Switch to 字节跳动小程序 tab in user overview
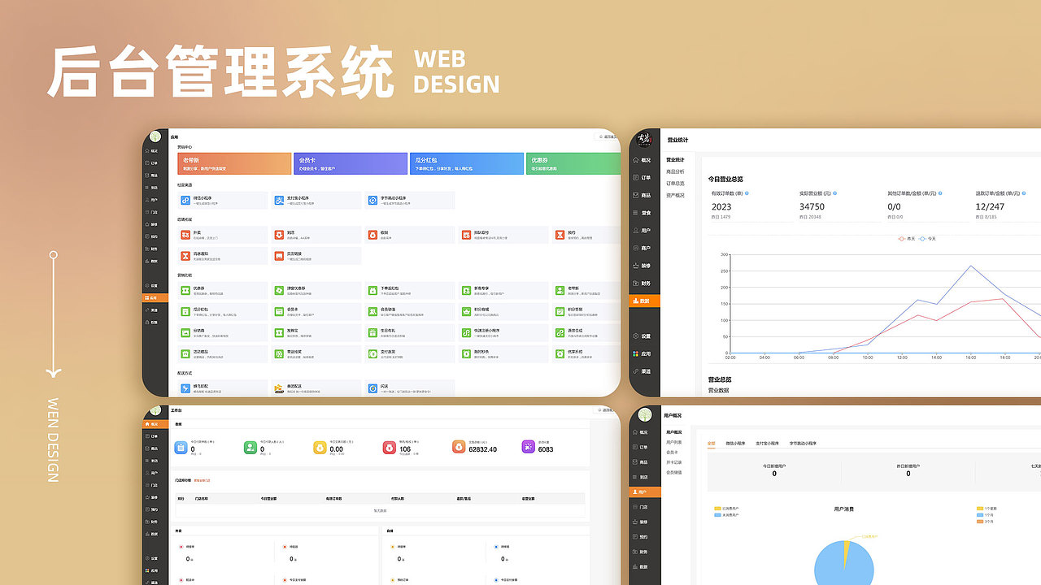1041x585 pixels. click(803, 444)
